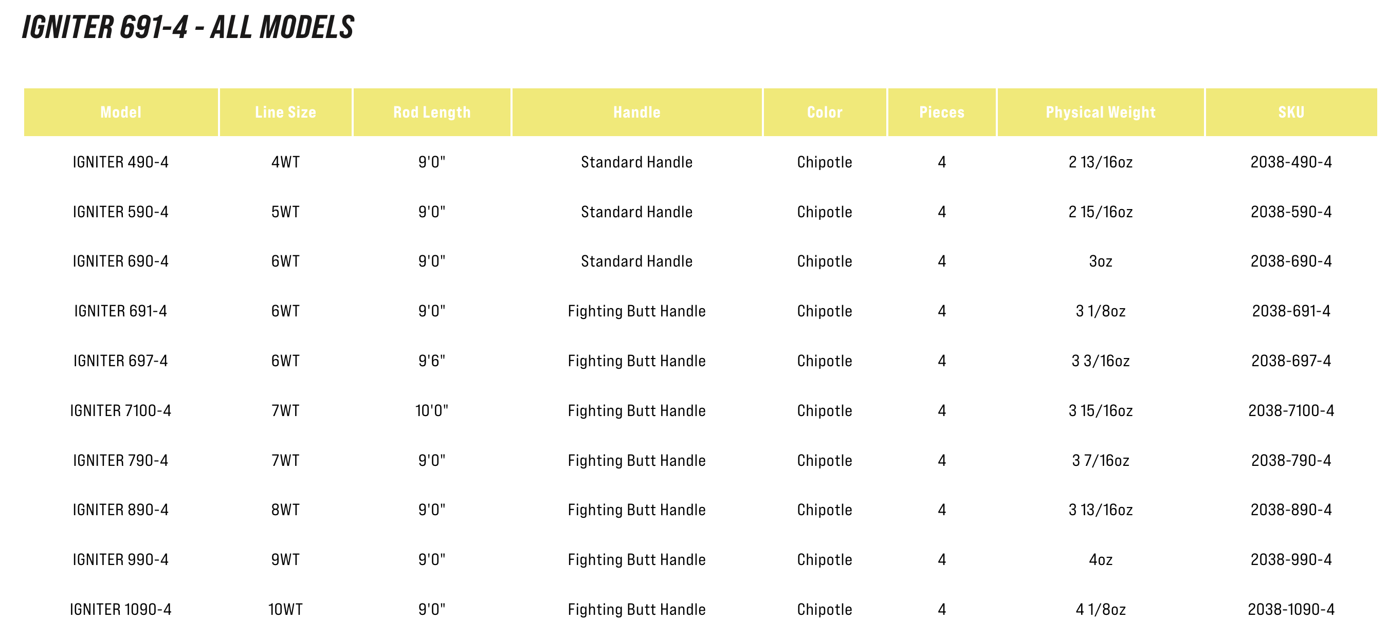Select the IGNITER 691-4 model cell

(x=121, y=311)
